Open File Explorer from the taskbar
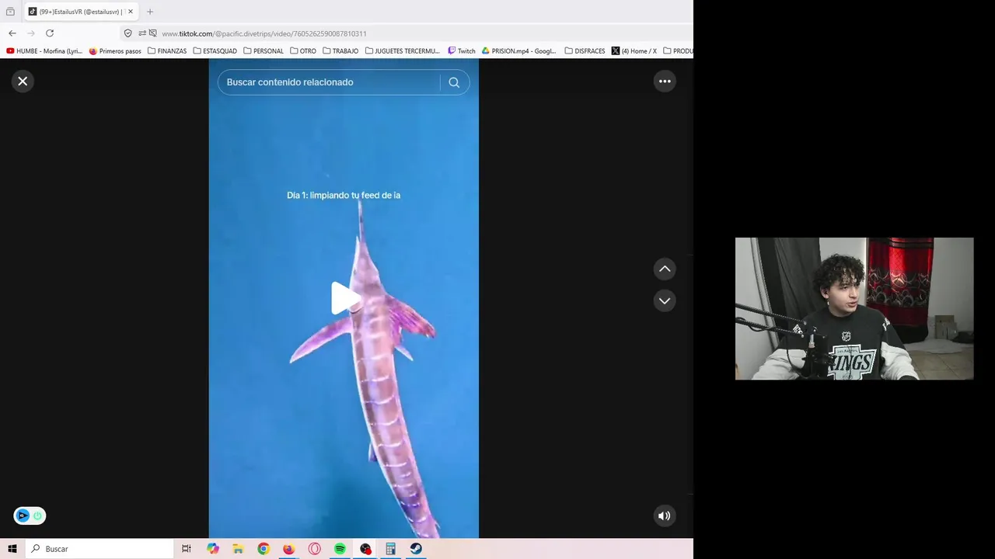The image size is (995, 559). pyautogui.click(x=238, y=549)
